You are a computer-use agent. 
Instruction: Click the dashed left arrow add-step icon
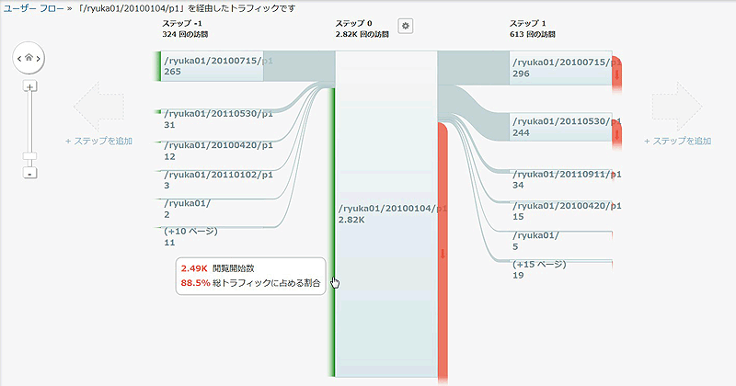(x=98, y=105)
